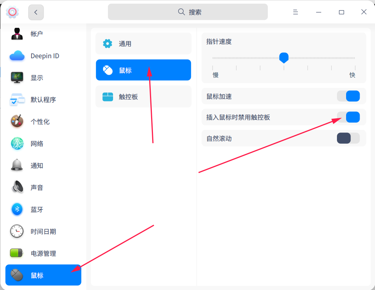Select 鼠标 in the left sidebar

pos(43,275)
